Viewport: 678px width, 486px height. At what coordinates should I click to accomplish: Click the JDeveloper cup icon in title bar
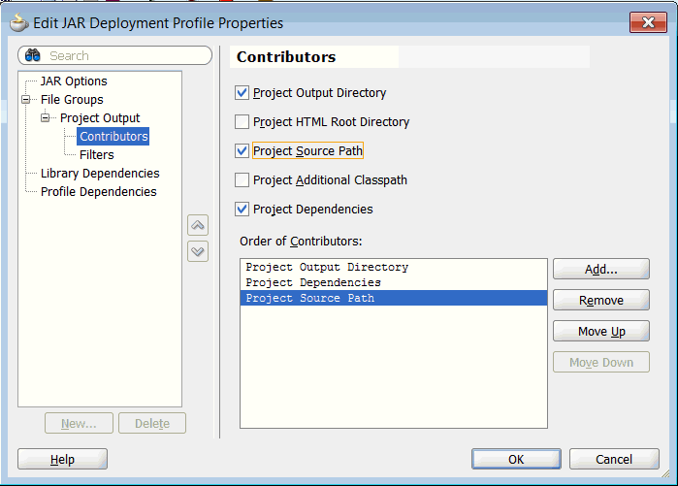pyautogui.click(x=19, y=22)
